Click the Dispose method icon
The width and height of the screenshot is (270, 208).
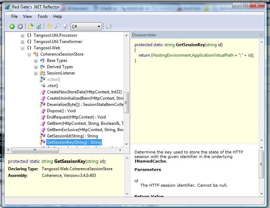(43, 111)
